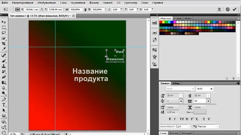Select the 3D Object Rotate tool
The height and width of the screenshot is (135, 241).
click(x=4, y=122)
